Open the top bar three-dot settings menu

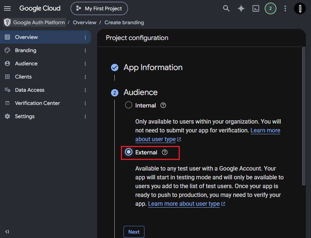point(285,8)
